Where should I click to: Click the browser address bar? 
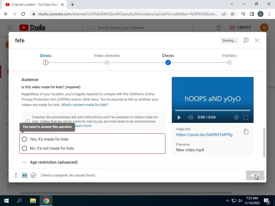(128, 14)
